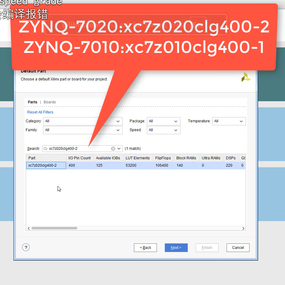Expand the Temperature dropdown
The height and width of the screenshot is (285, 285).
point(229,121)
